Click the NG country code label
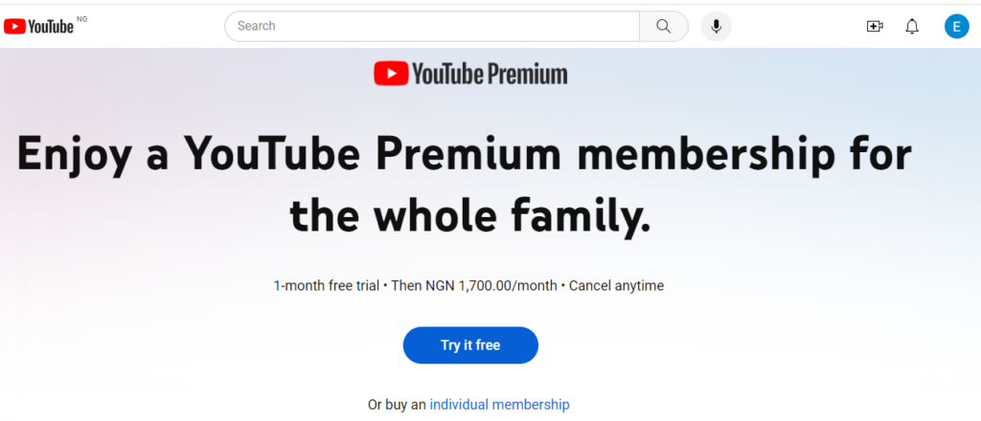The image size is (981, 421). pos(82,19)
